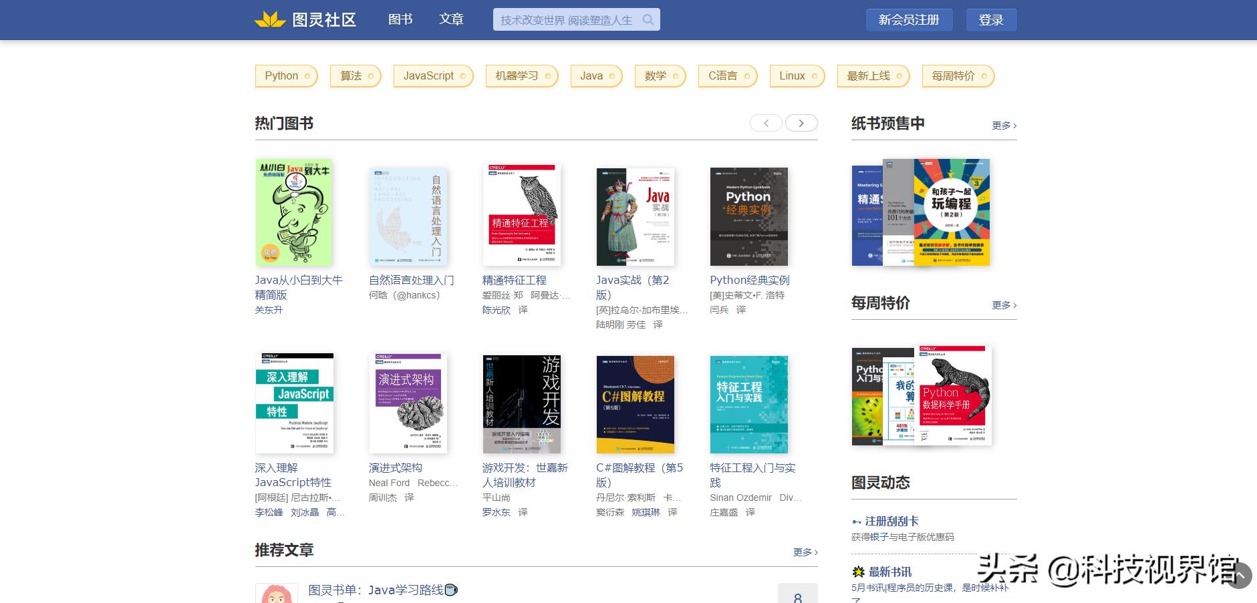1257x603 pixels.
Task: Click translator 周训杰
Action: (x=383, y=497)
